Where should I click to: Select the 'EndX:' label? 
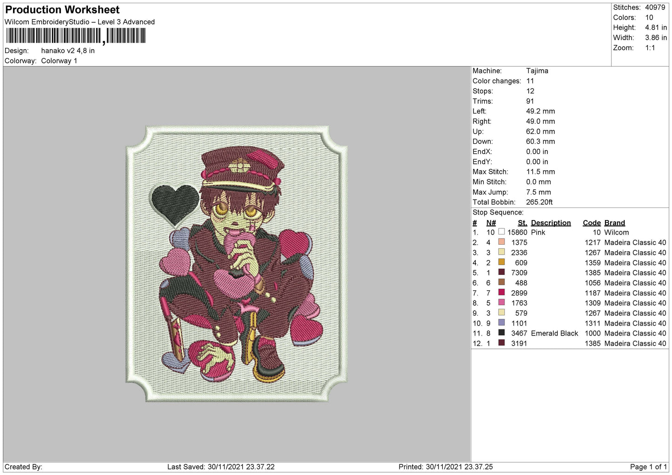[482, 152]
